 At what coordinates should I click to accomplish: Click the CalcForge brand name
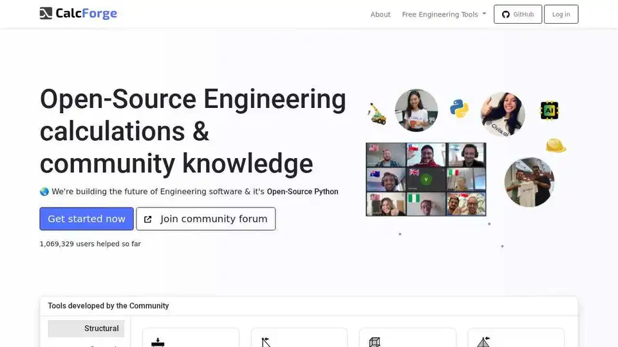(87, 13)
